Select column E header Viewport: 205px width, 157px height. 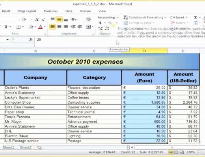pos(183,51)
